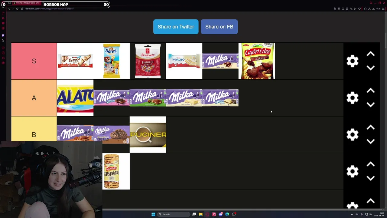Pick the Milka Cookies item in B tier
Viewport: 387px width, 218px height.
tap(112, 134)
